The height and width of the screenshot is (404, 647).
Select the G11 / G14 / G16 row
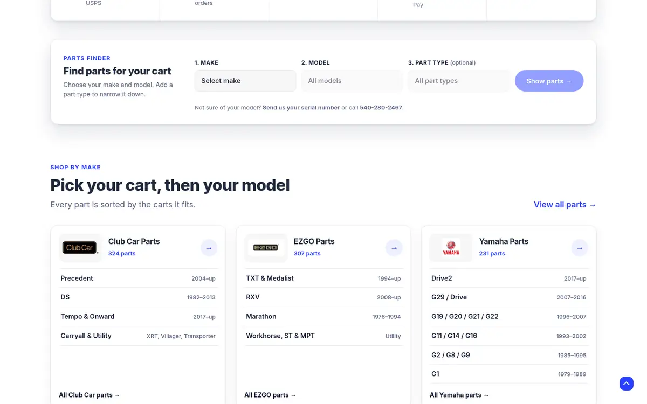coord(510,336)
